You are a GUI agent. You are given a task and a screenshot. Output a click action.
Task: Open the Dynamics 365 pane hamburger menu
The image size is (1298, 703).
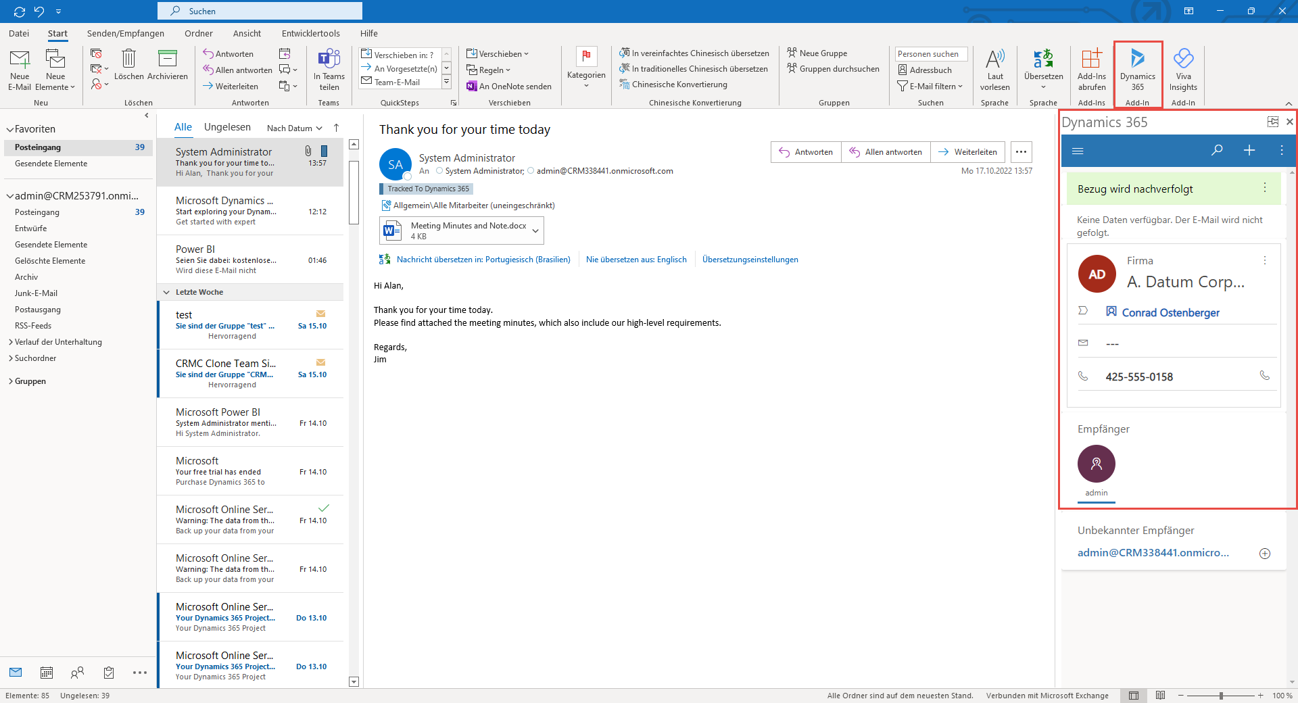[1078, 151]
